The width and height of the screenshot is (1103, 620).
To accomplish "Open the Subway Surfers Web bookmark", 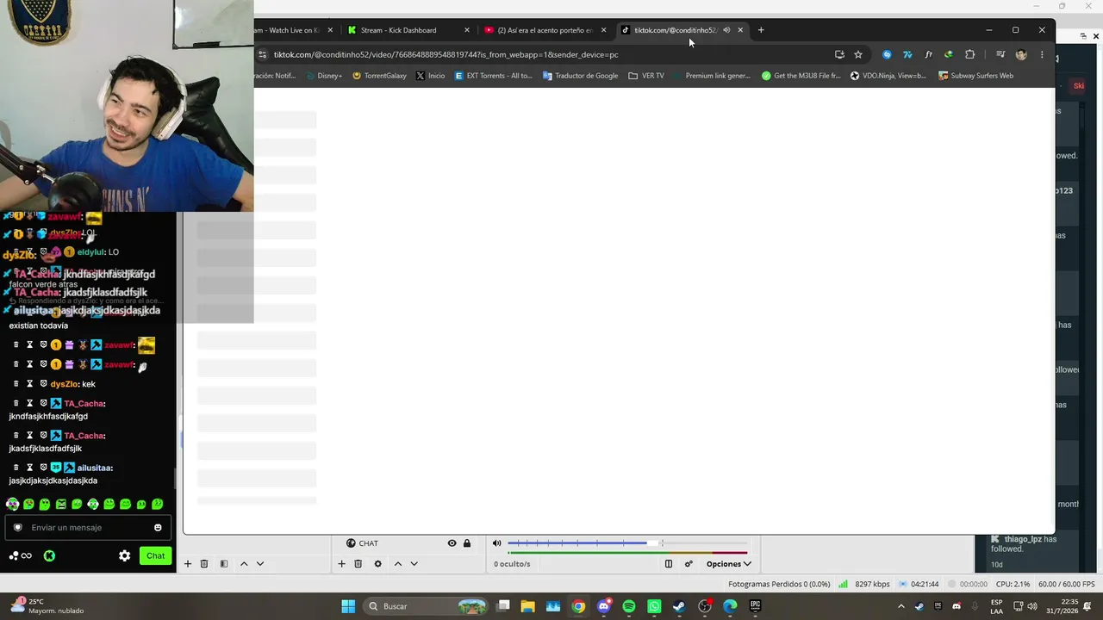I will tap(975, 76).
